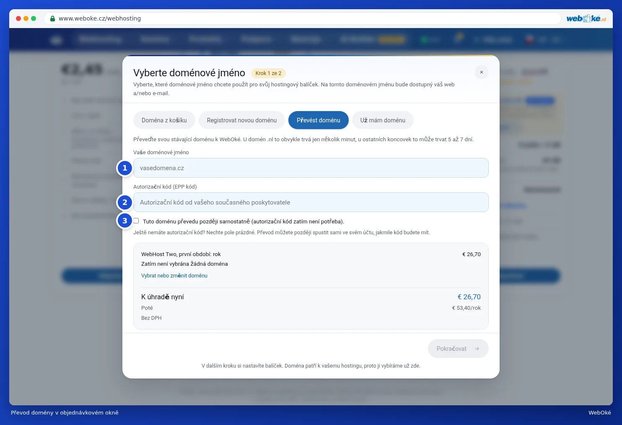This screenshot has width=622, height=425.
Task: Close the domain selection dialog with ×
Action: pos(482,72)
